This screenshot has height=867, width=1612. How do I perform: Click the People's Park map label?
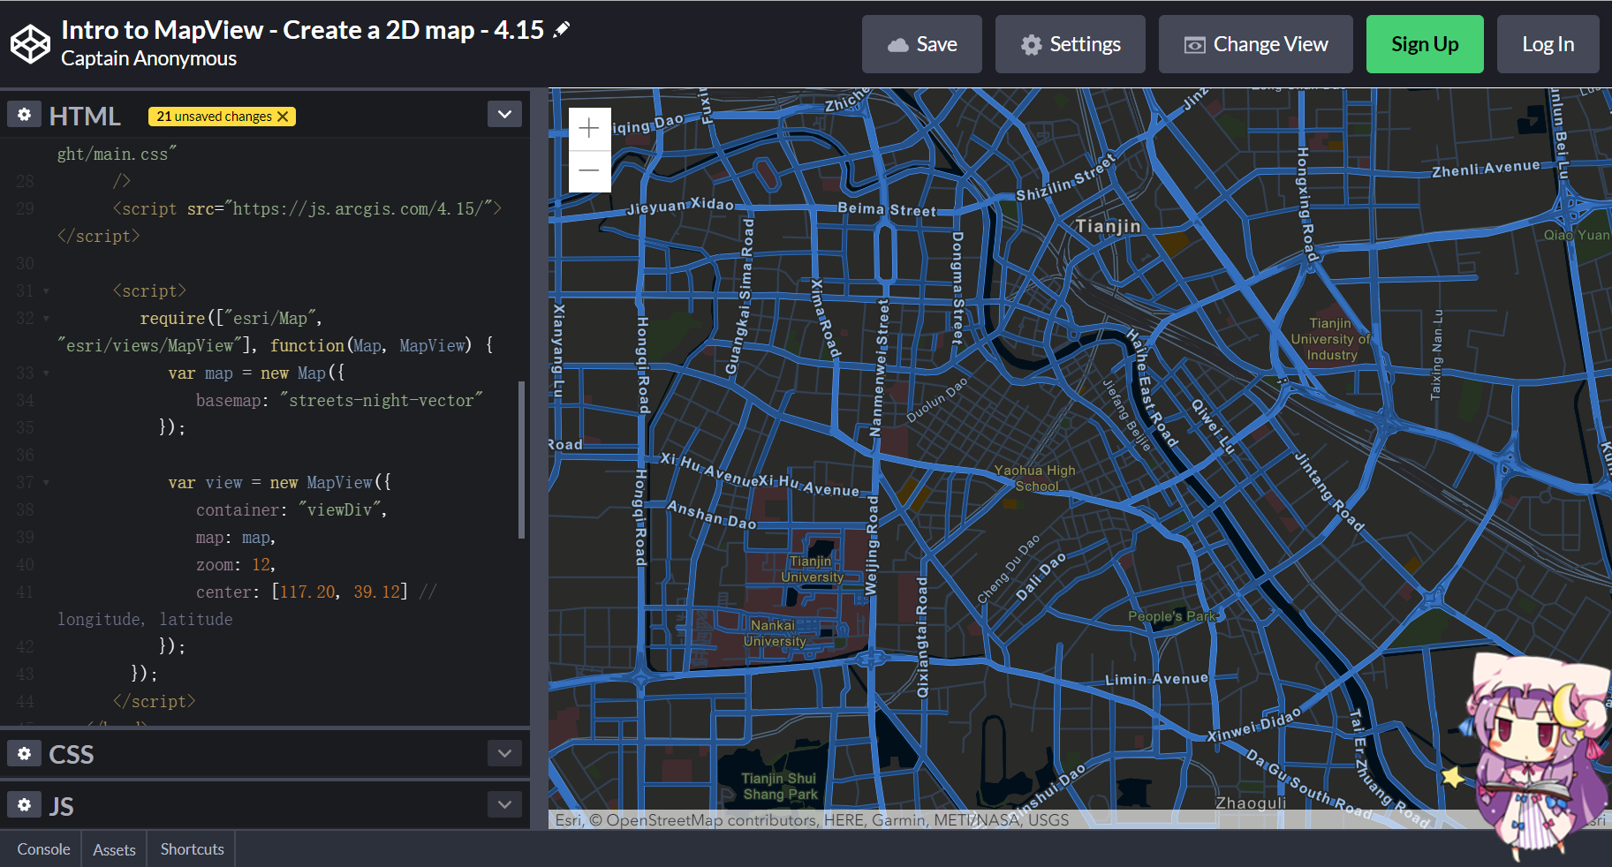click(x=1172, y=616)
